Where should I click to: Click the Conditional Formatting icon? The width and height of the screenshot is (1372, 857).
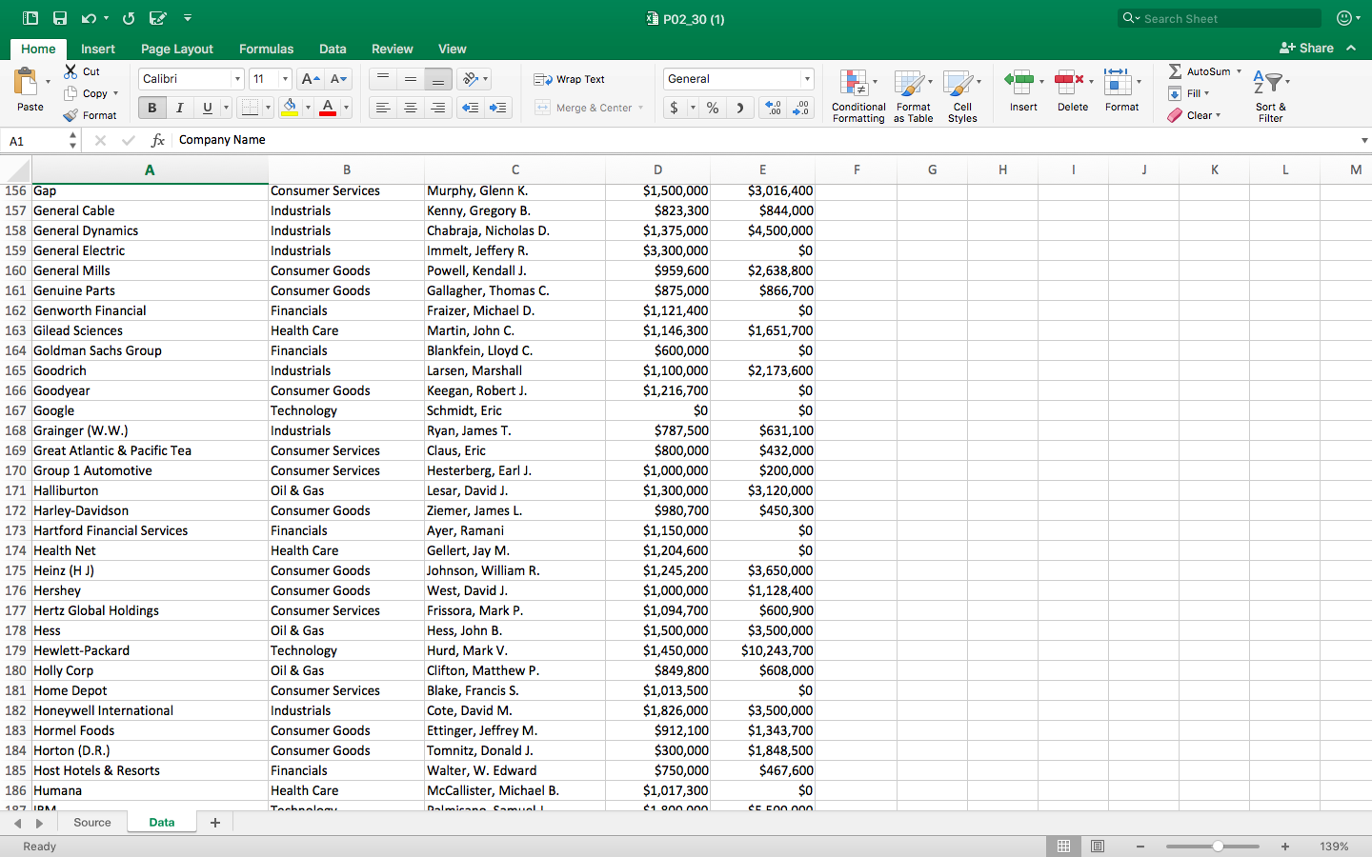point(854,84)
